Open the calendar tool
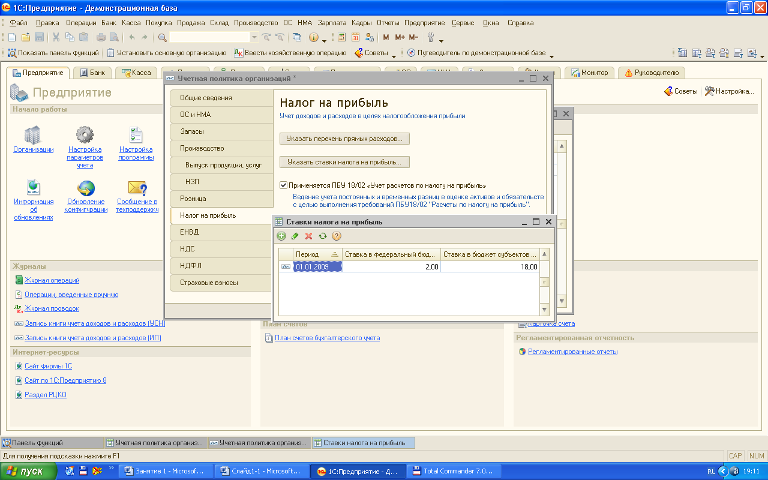The image size is (768, 480). point(356,37)
